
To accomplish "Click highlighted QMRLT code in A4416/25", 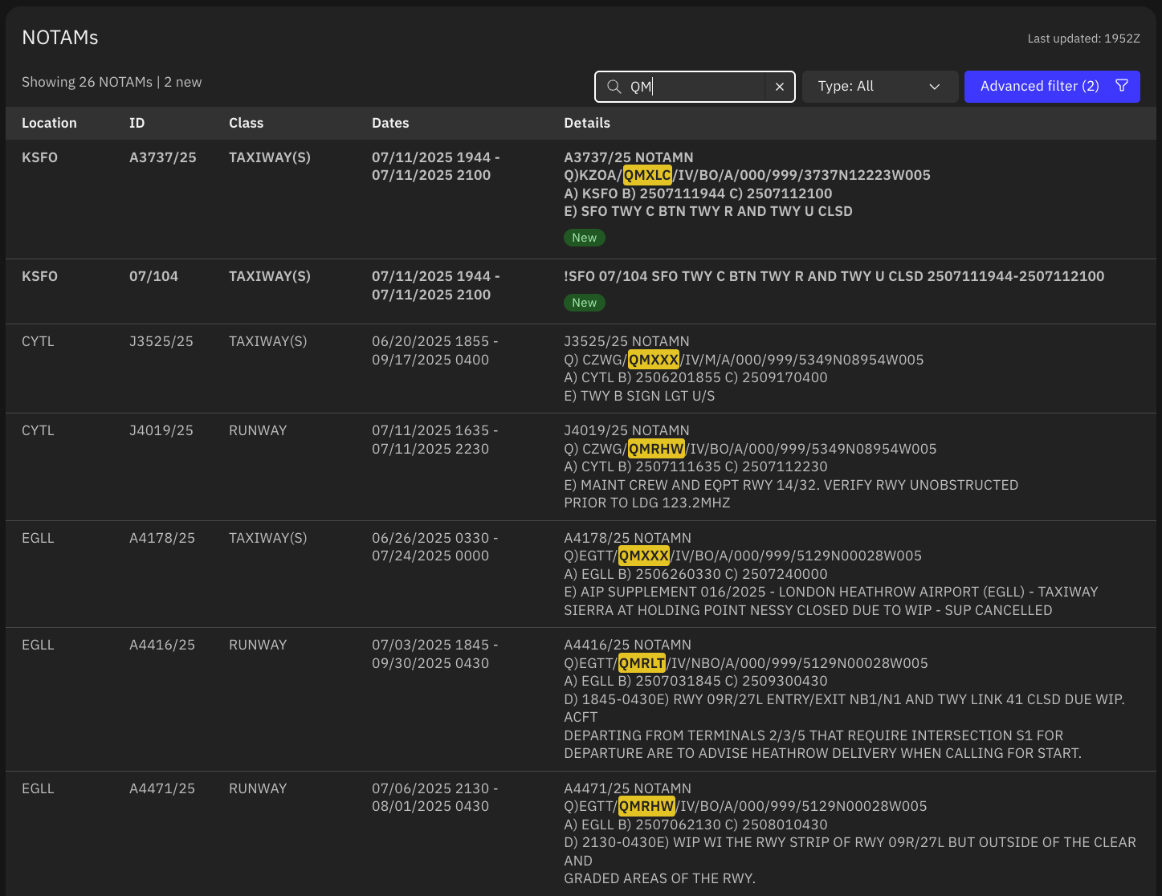I will point(642,663).
